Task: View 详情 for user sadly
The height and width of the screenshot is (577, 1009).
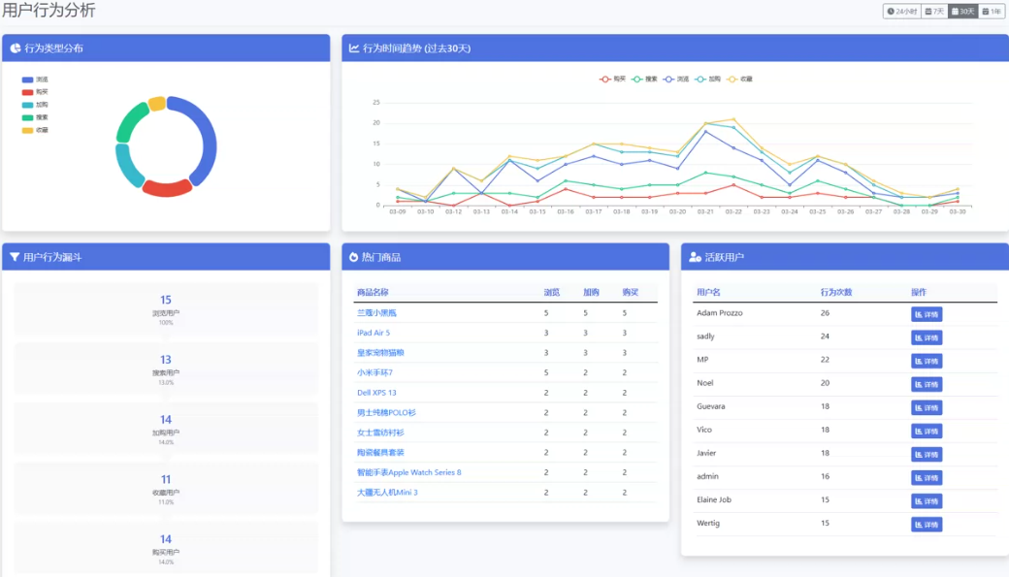Action: pos(927,337)
